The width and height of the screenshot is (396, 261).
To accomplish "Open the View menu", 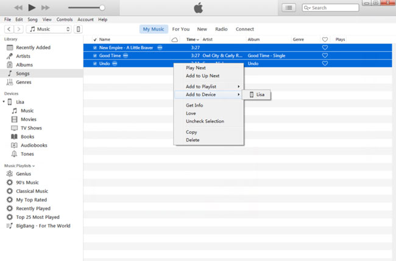I will pyautogui.click(x=47, y=19).
